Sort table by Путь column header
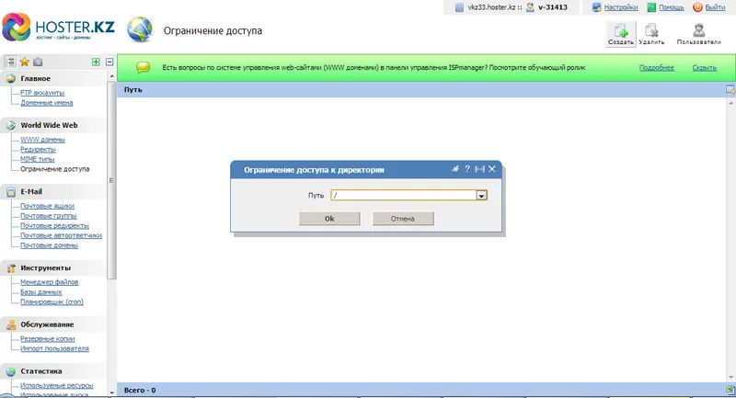Image resolution: width=736 pixels, height=398 pixels. [132, 89]
